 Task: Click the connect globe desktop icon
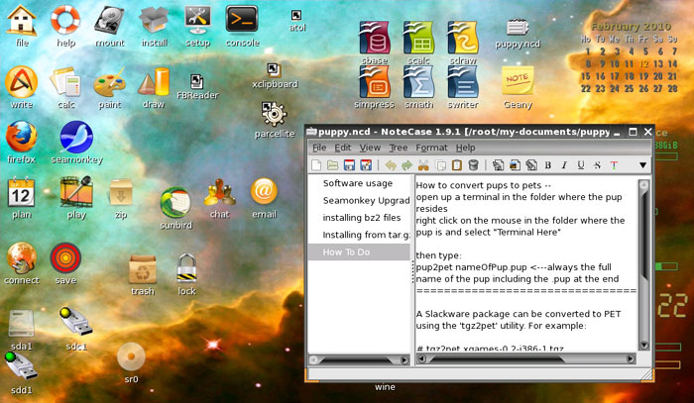click(x=21, y=263)
